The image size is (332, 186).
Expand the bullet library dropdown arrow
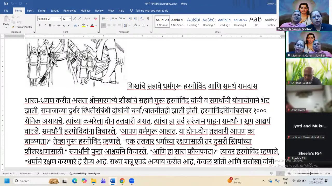[107, 19]
